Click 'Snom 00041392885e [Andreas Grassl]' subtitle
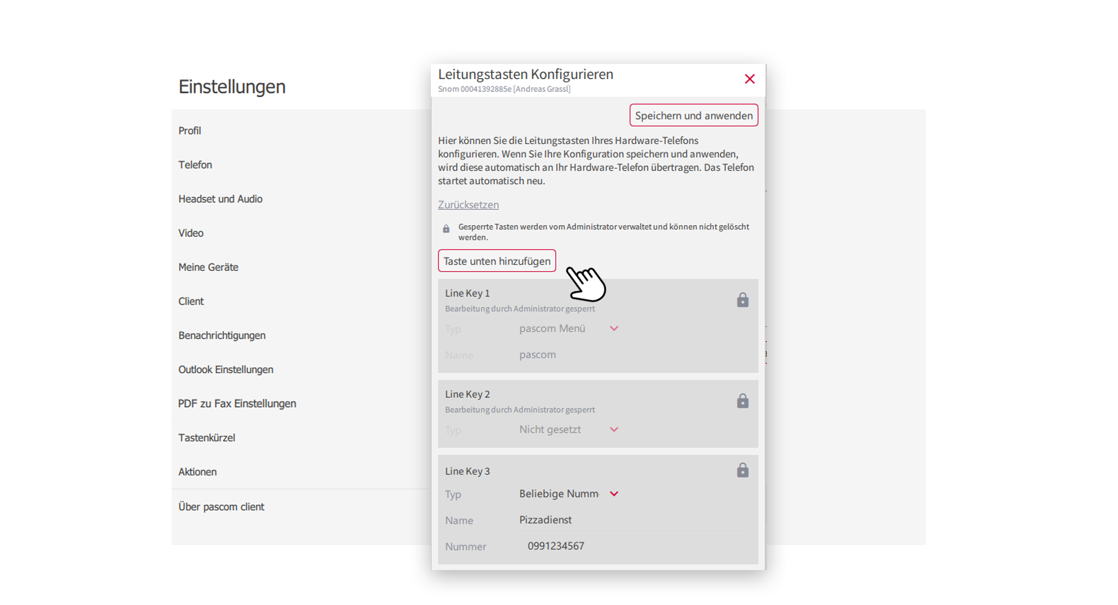 tap(504, 89)
